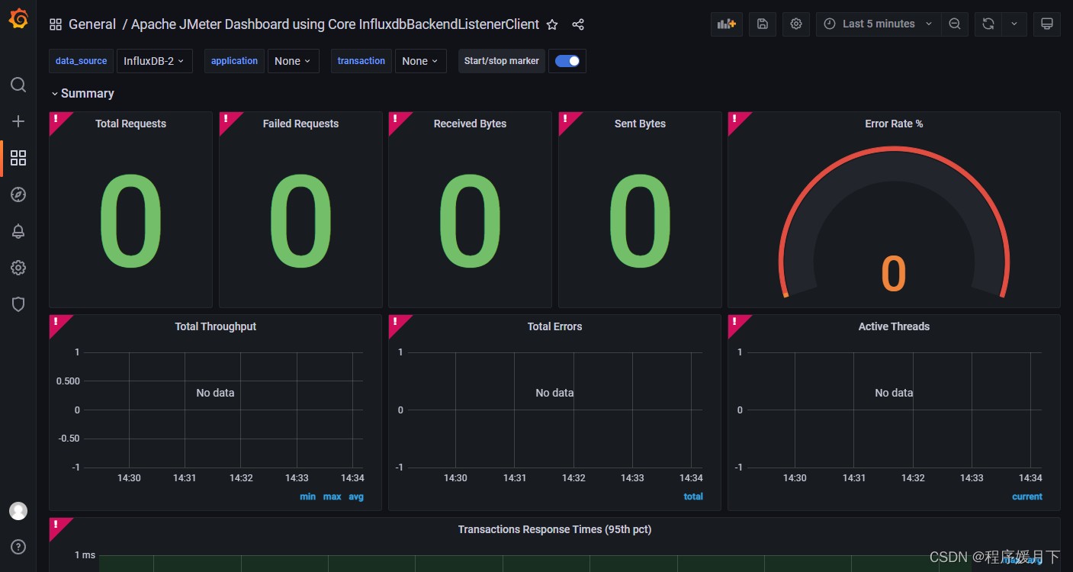Open Transactions Response Times (95th pct) title menu
The width and height of the screenshot is (1073, 572).
click(x=554, y=529)
